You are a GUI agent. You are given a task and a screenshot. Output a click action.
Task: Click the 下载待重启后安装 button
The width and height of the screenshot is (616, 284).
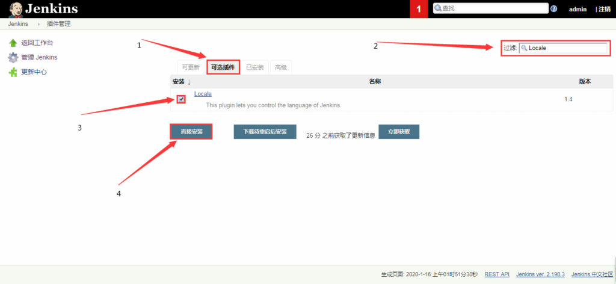(x=265, y=132)
